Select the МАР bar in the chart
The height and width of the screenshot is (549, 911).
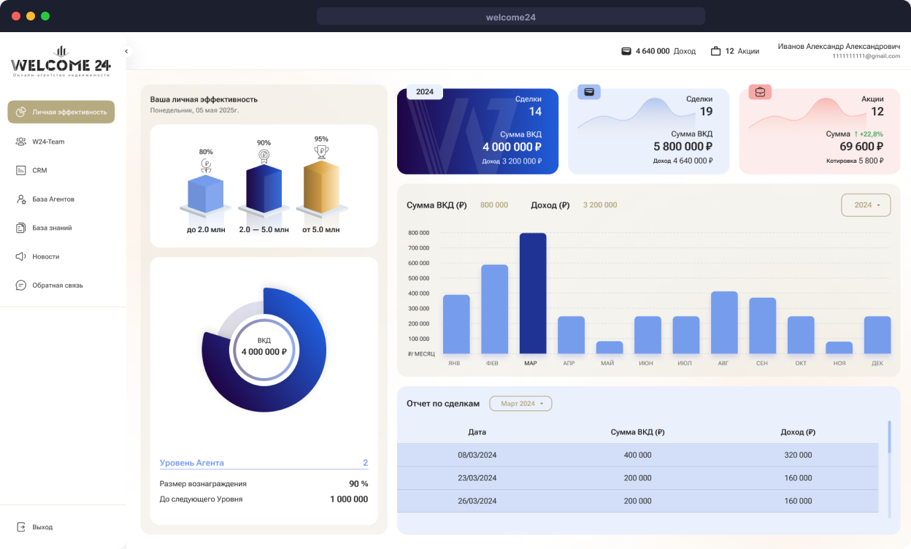pyautogui.click(x=533, y=293)
